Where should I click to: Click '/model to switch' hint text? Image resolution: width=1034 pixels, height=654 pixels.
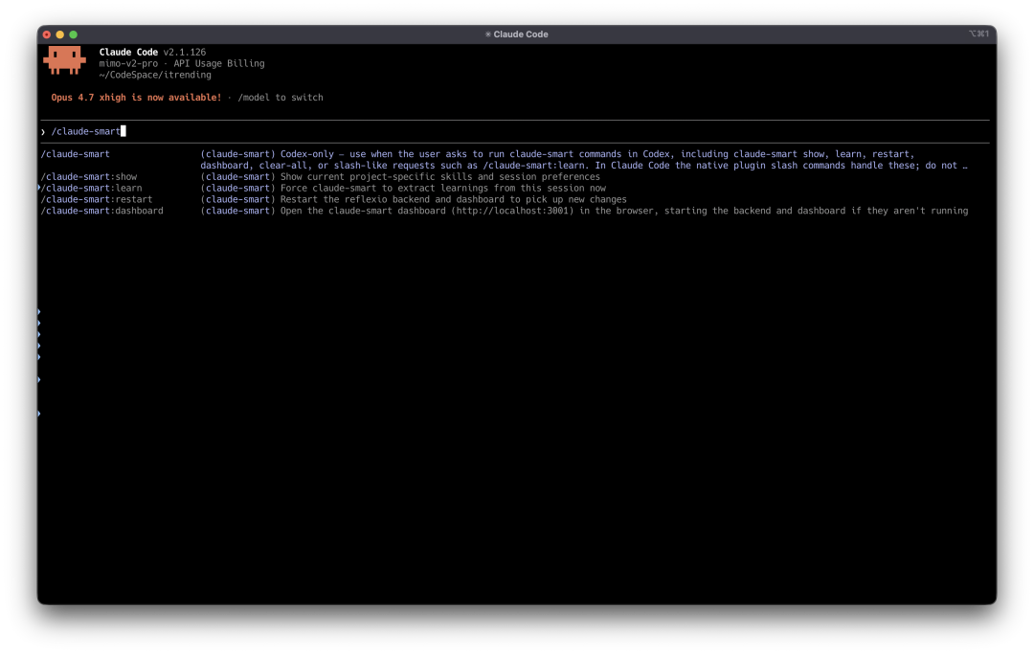click(x=281, y=97)
